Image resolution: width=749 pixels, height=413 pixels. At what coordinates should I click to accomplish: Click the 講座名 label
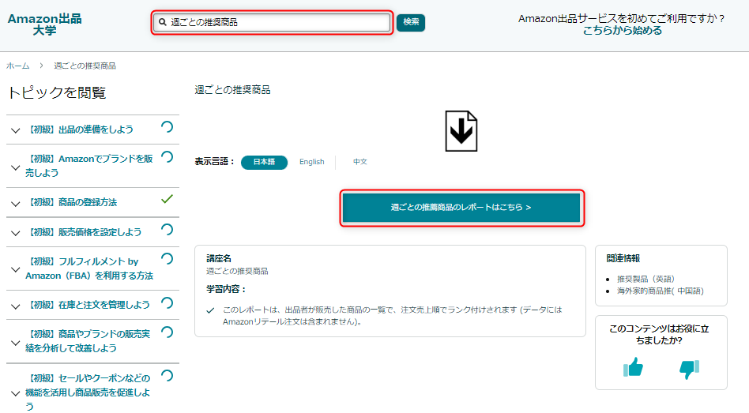tap(219, 258)
